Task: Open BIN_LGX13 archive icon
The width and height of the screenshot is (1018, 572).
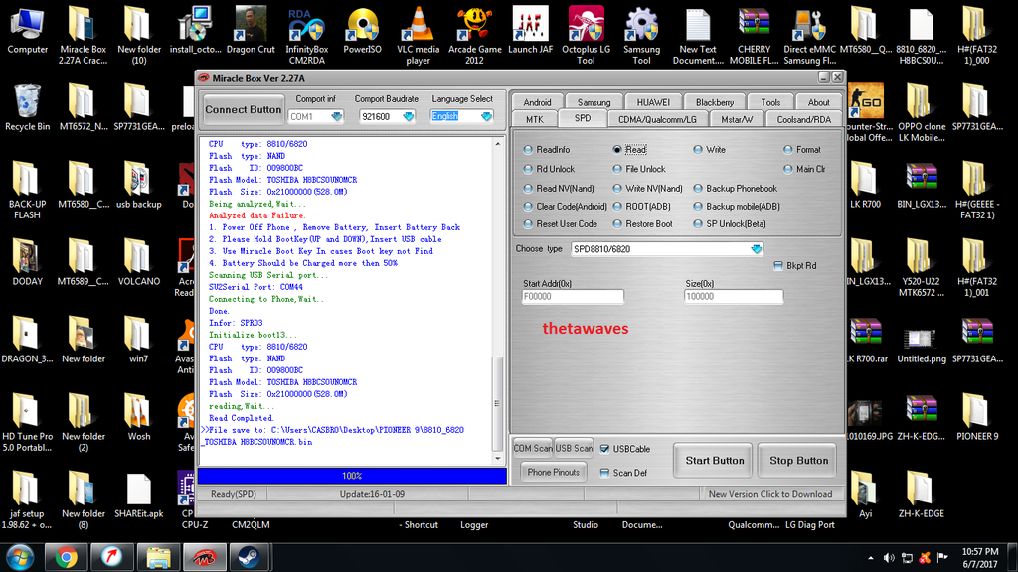Action: [922, 186]
